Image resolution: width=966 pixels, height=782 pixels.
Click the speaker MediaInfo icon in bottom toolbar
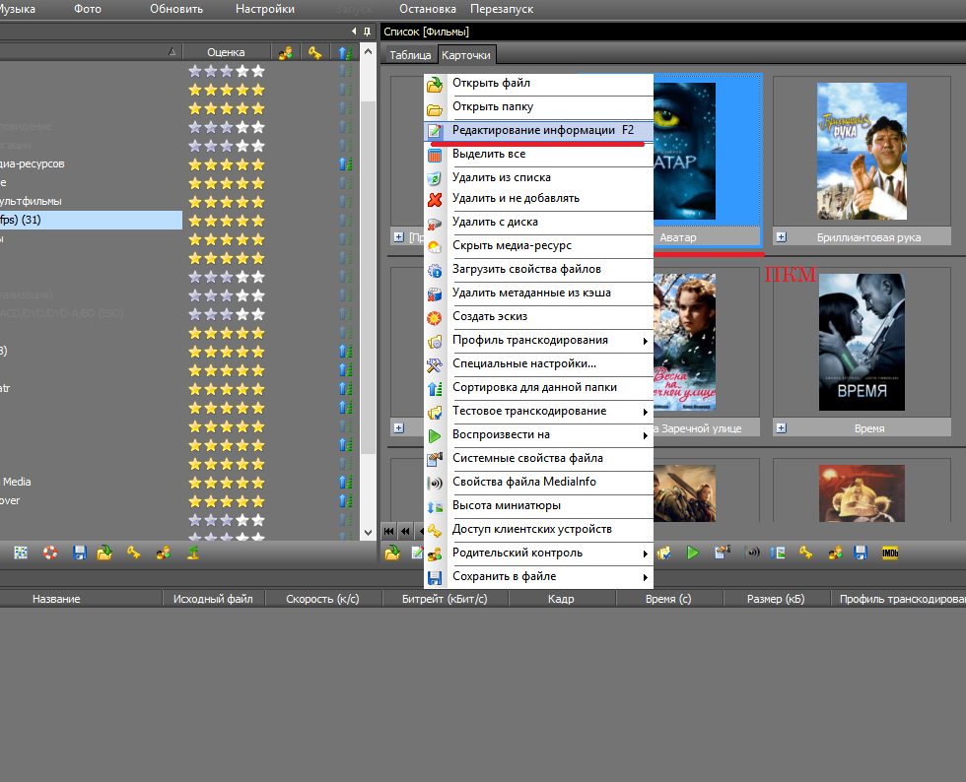752,554
